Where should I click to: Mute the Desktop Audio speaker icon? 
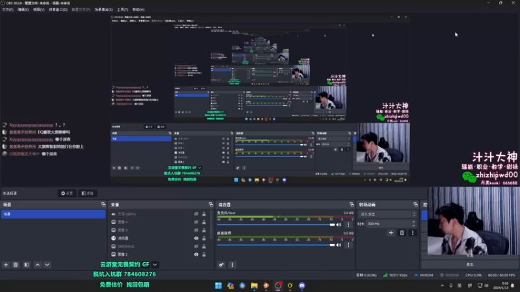[339, 245]
